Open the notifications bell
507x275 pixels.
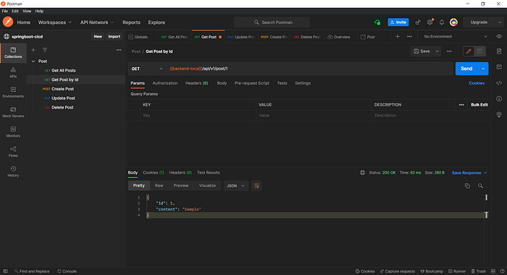(x=442, y=22)
